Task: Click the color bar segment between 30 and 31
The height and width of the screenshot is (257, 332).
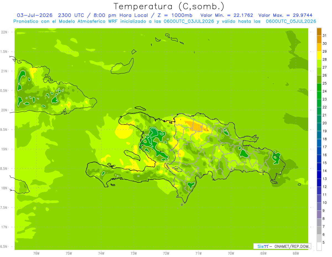Action: 319,39
